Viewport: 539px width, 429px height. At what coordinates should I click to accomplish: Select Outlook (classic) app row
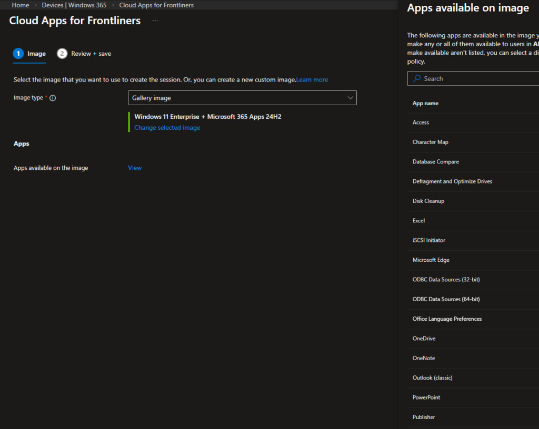pos(432,378)
